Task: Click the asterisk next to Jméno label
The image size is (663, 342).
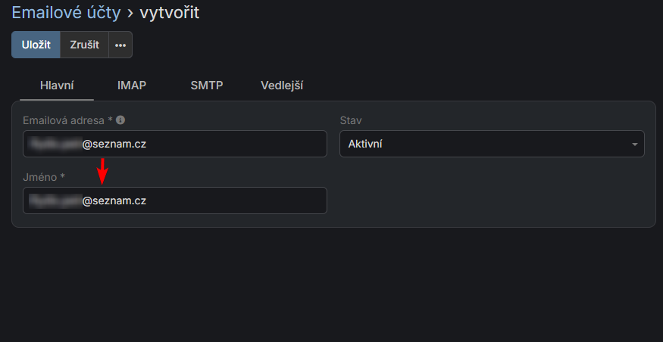Action: point(63,177)
